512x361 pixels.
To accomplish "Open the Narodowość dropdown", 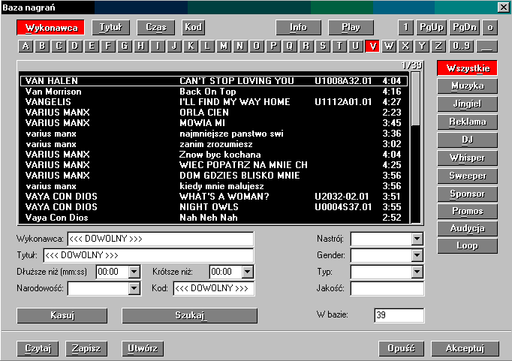I will click(134, 288).
